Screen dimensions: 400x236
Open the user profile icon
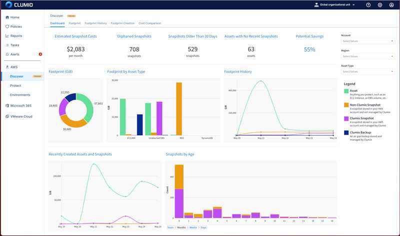click(391, 5)
